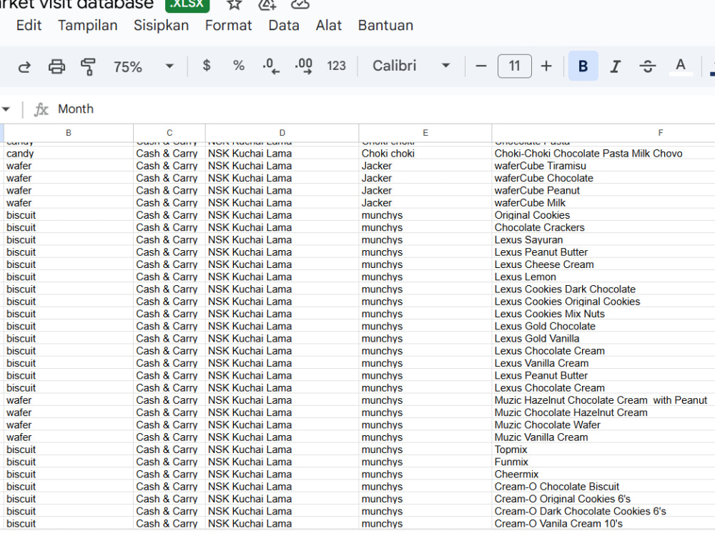The height and width of the screenshot is (536, 715).
Task: Select NSK Kuchai Lama cell in Topmix row
Action: coord(282,450)
